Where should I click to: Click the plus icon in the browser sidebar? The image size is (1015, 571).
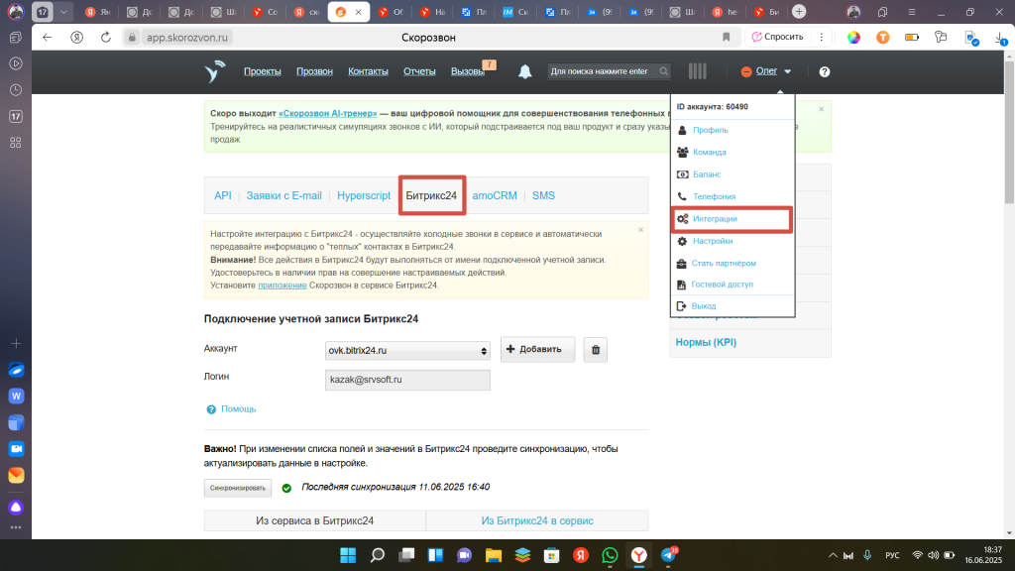tap(16, 343)
